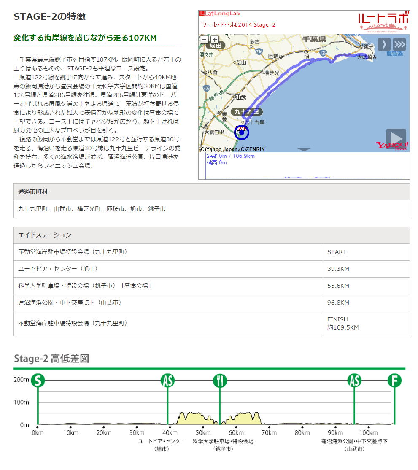Open the LatLongLab logo link
The width and height of the screenshot is (418, 470).
pyautogui.click(x=220, y=14)
